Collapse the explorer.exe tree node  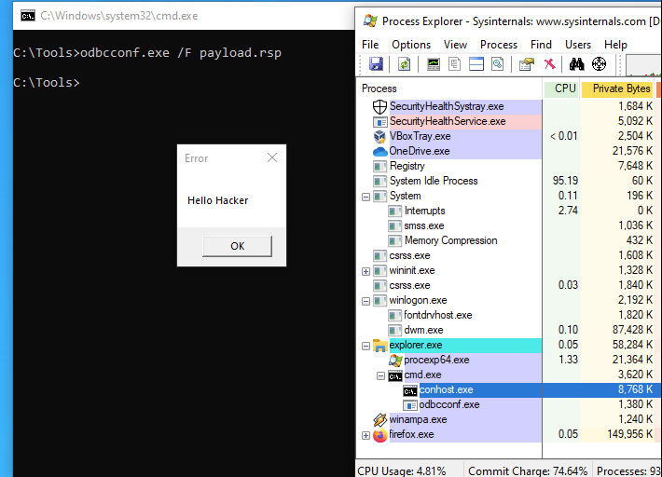click(365, 347)
